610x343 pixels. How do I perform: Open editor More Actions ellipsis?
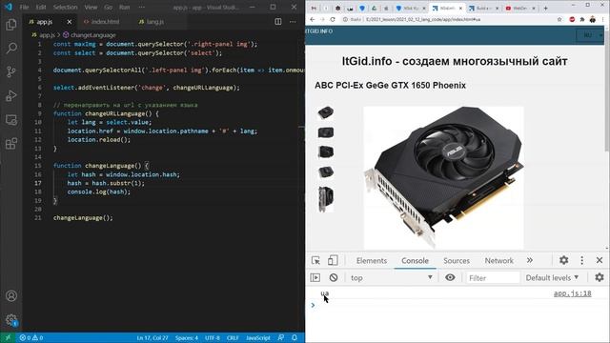click(x=293, y=22)
